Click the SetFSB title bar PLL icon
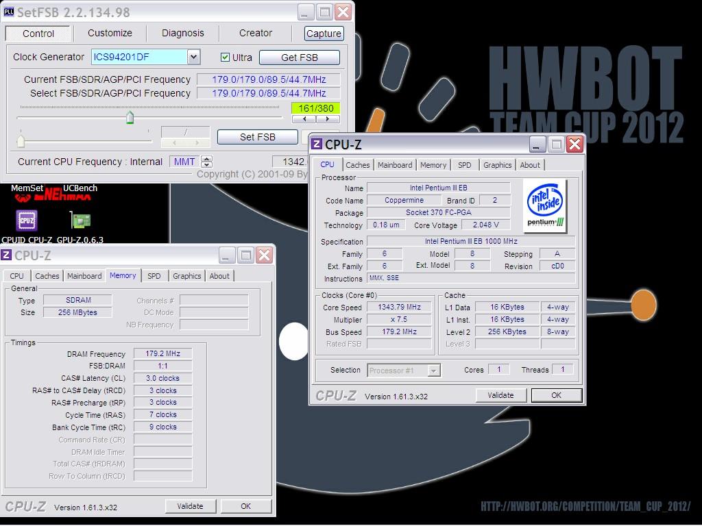 [x=8, y=12]
